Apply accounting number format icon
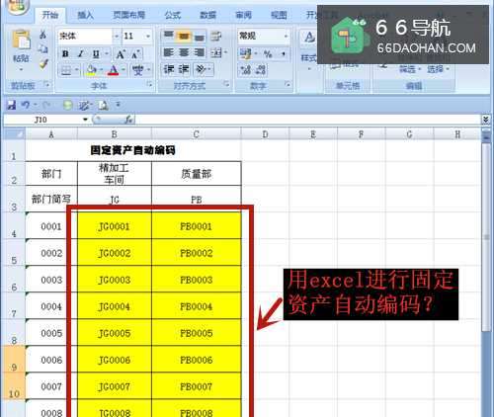The height and width of the screenshot is (417, 494). 245,53
